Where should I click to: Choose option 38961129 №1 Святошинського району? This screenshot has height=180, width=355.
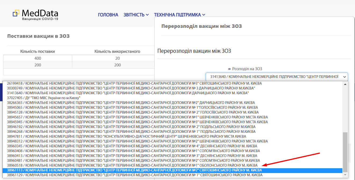pyautogui.click(x=135, y=175)
